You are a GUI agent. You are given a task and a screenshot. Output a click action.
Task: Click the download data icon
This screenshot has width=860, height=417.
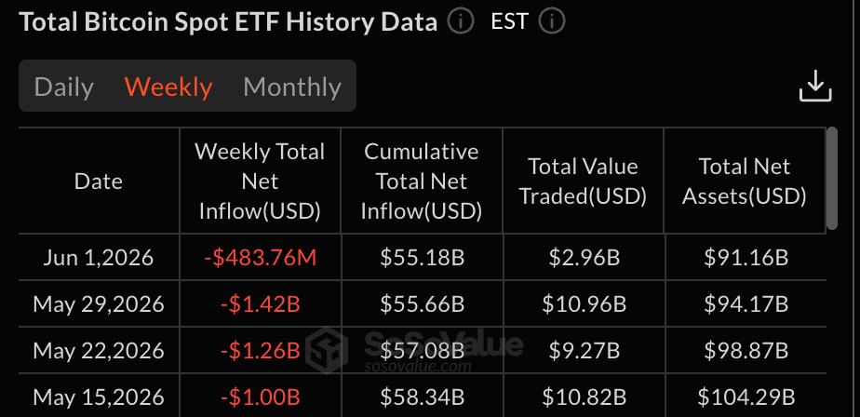(815, 87)
